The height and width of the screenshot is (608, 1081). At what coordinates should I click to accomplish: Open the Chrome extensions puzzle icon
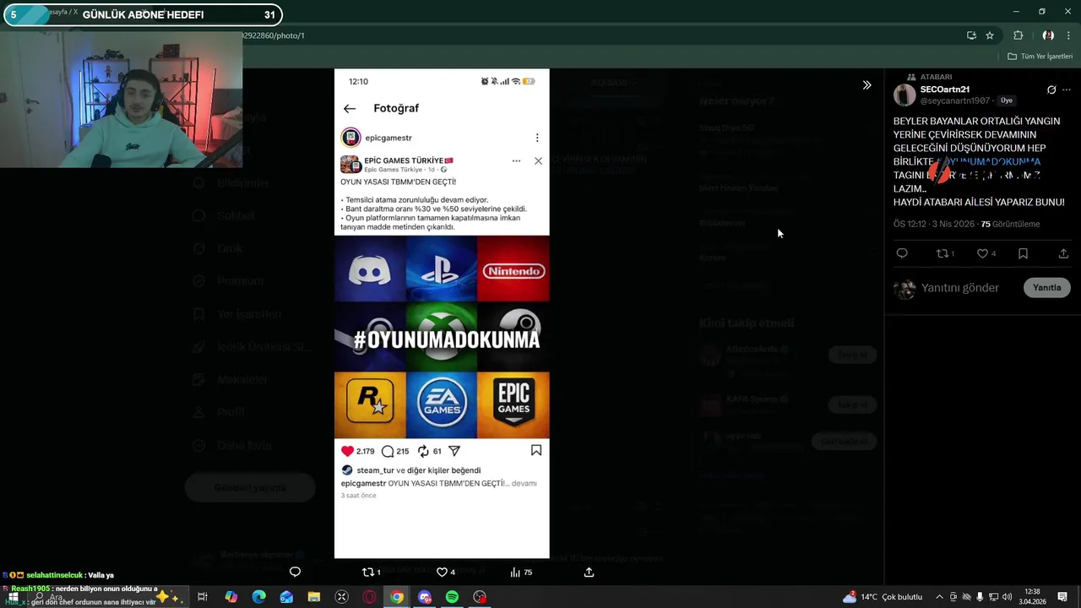pos(1018,35)
